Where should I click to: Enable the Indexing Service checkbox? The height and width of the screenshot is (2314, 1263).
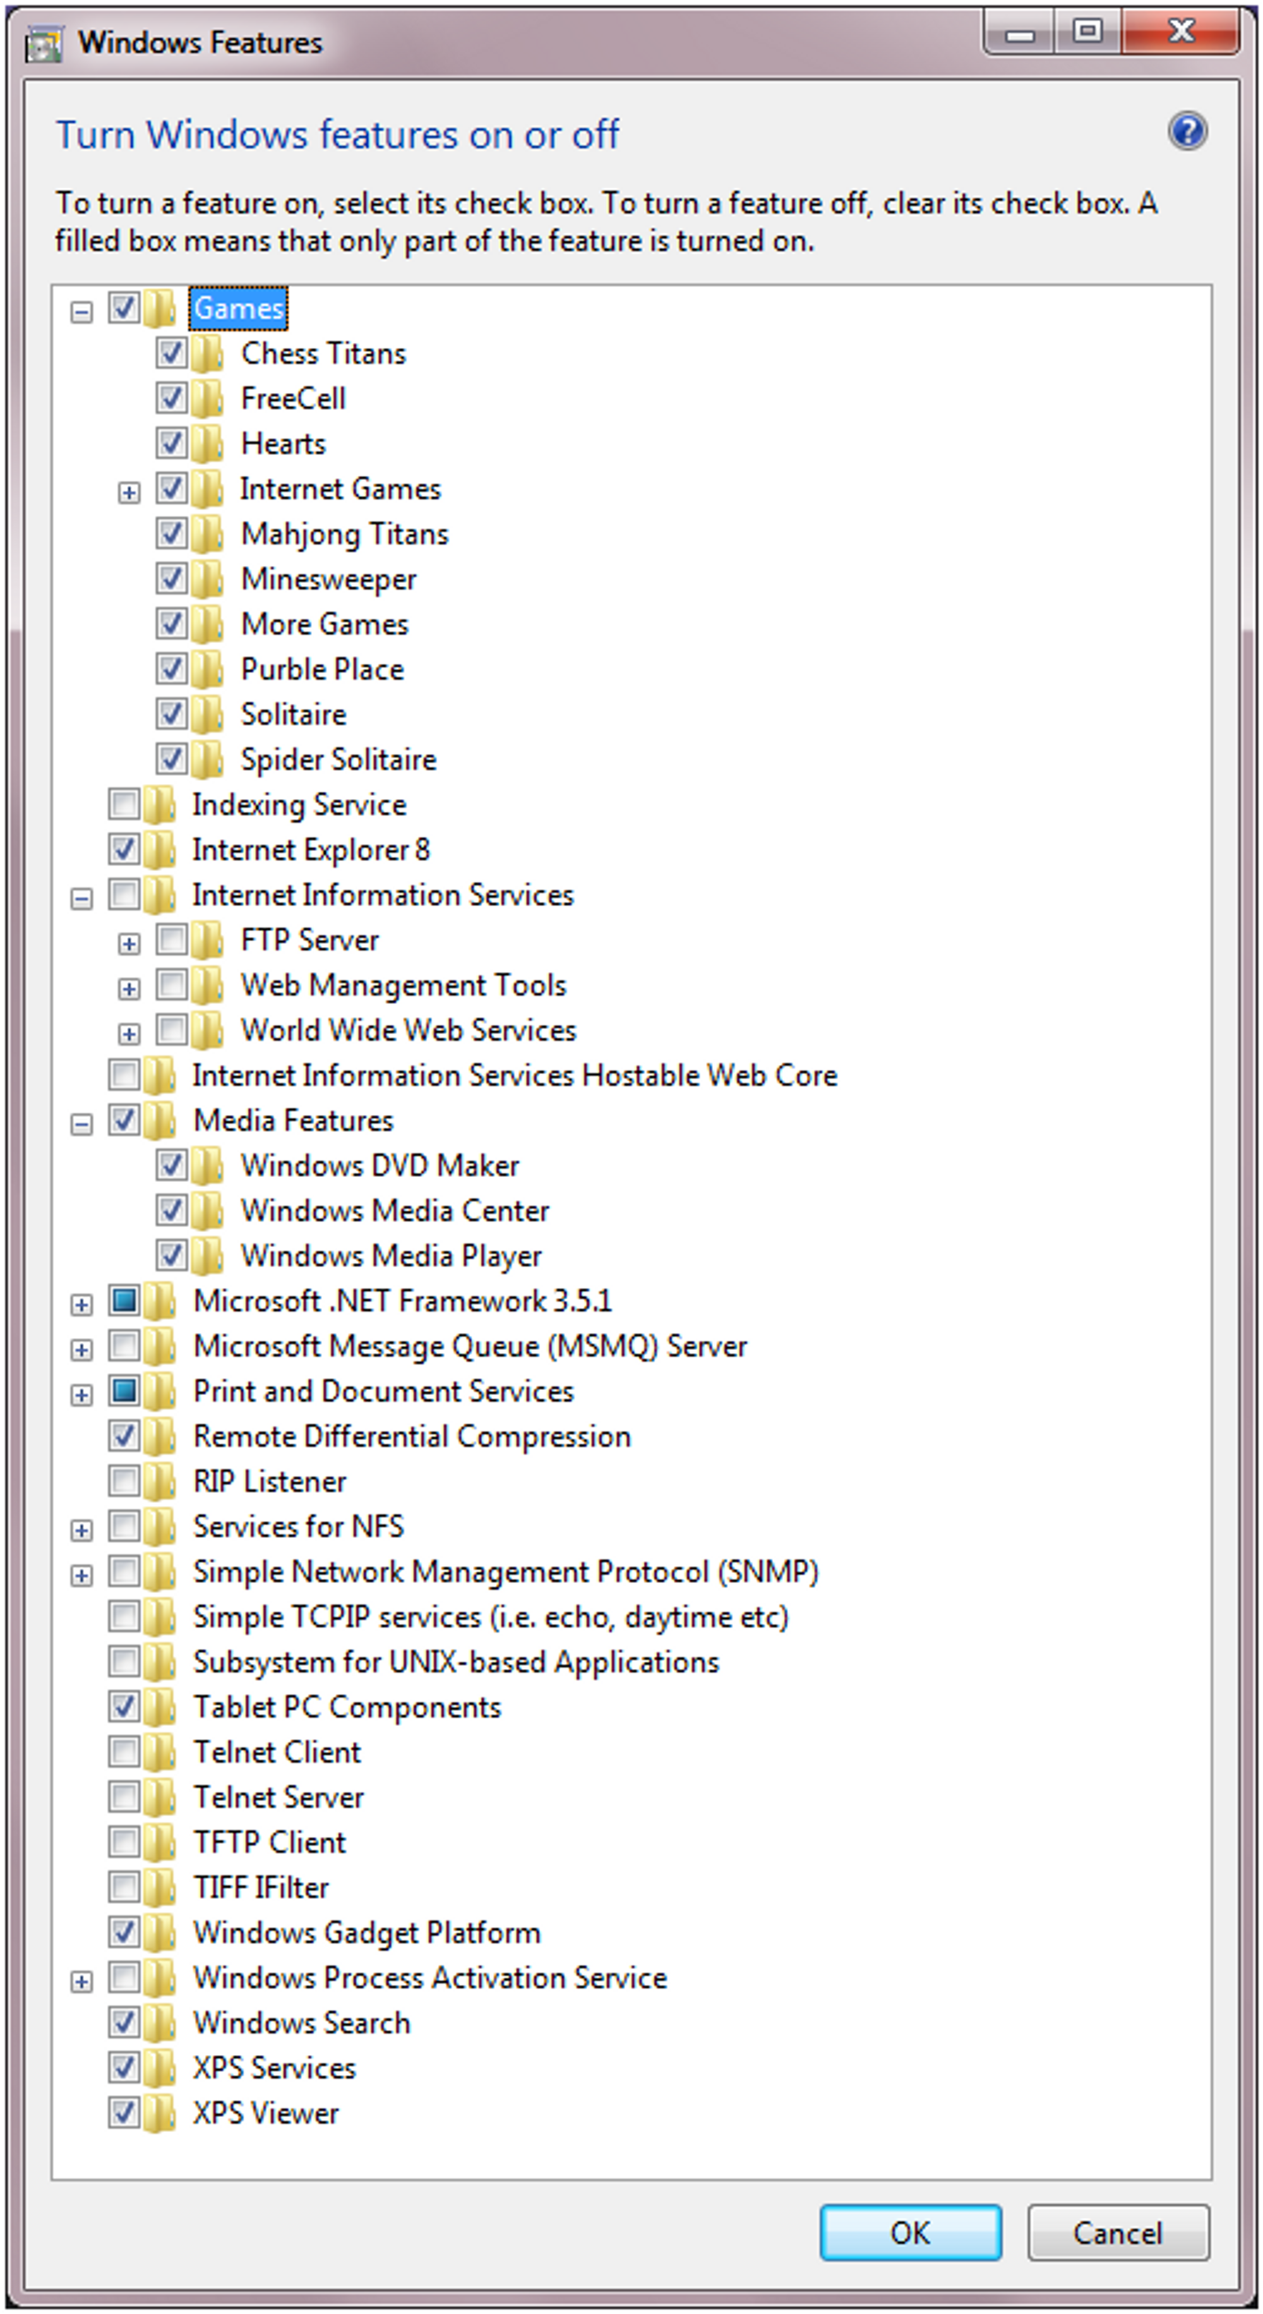pyautogui.click(x=124, y=804)
